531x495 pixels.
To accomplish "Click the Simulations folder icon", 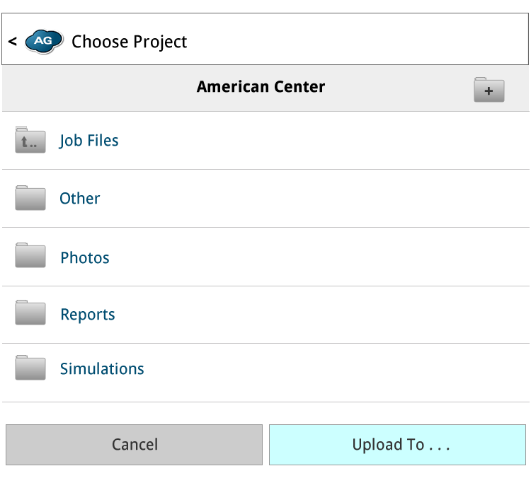I will point(30,368).
